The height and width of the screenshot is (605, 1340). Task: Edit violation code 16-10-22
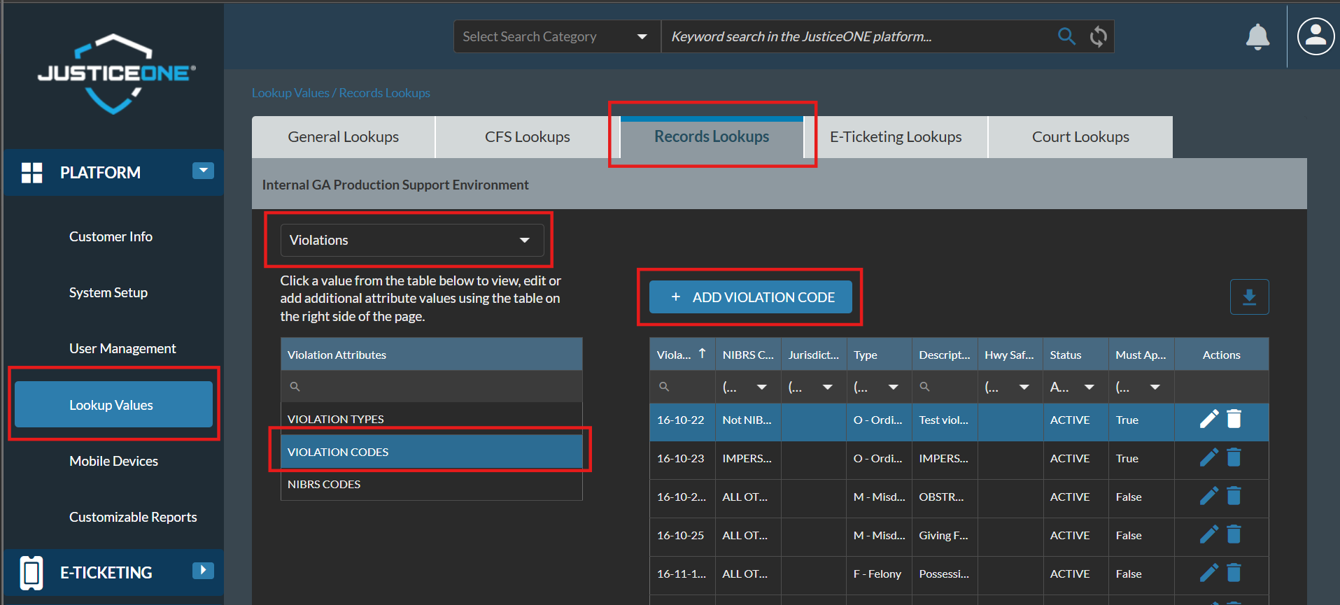(x=1208, y=419)
